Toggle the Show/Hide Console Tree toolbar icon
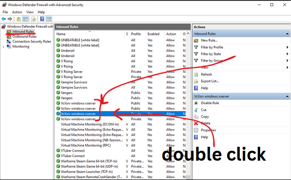 [x=25, y=19]
